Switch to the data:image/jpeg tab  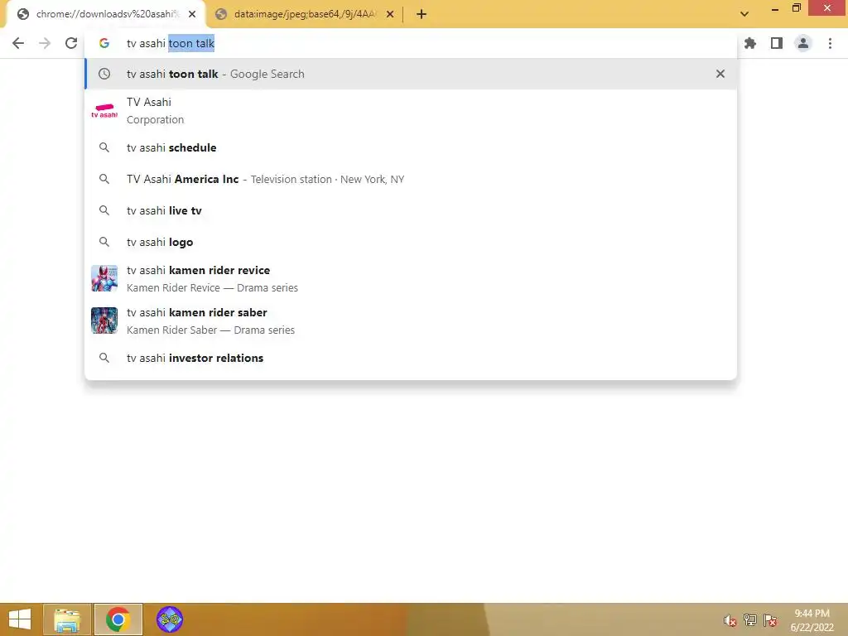(x=303, y=14)
